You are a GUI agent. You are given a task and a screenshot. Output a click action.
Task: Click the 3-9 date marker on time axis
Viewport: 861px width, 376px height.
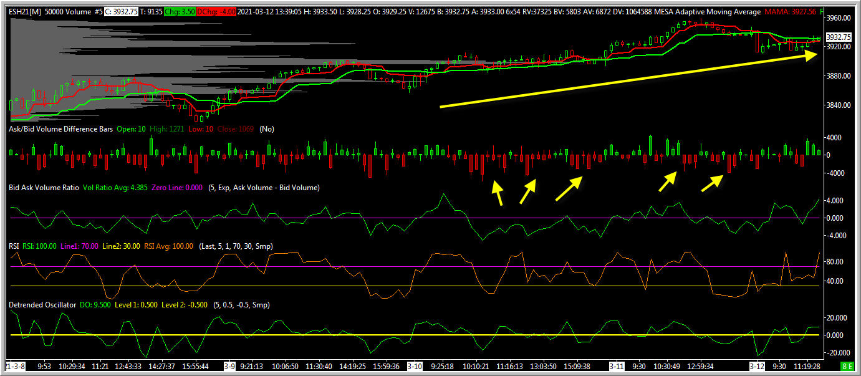(229, 366)
